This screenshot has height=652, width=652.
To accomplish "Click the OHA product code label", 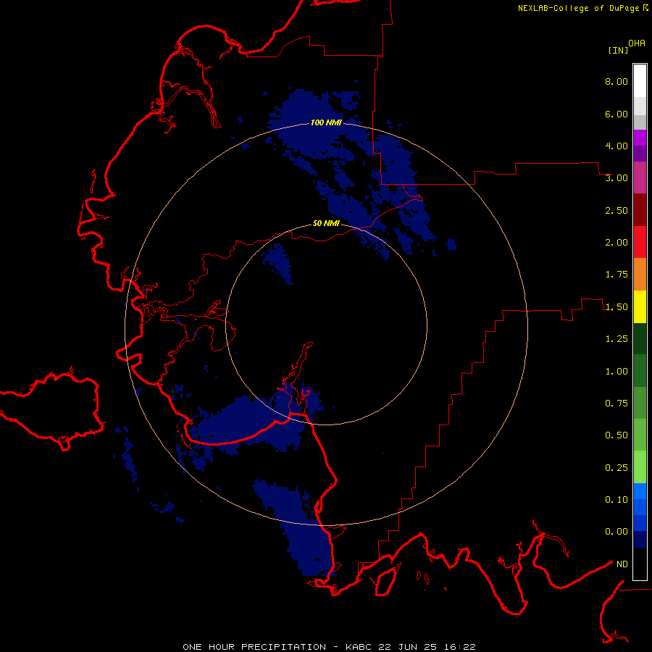I will [x=637, y=43].
